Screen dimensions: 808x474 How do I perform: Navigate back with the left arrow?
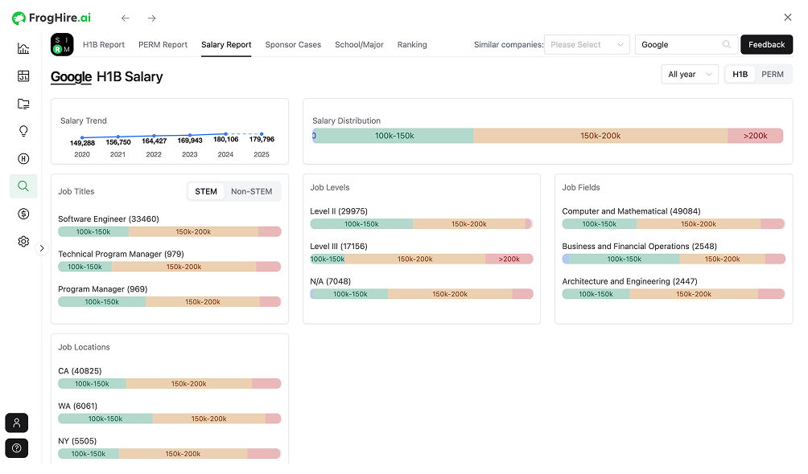click(x=126, y=18)
